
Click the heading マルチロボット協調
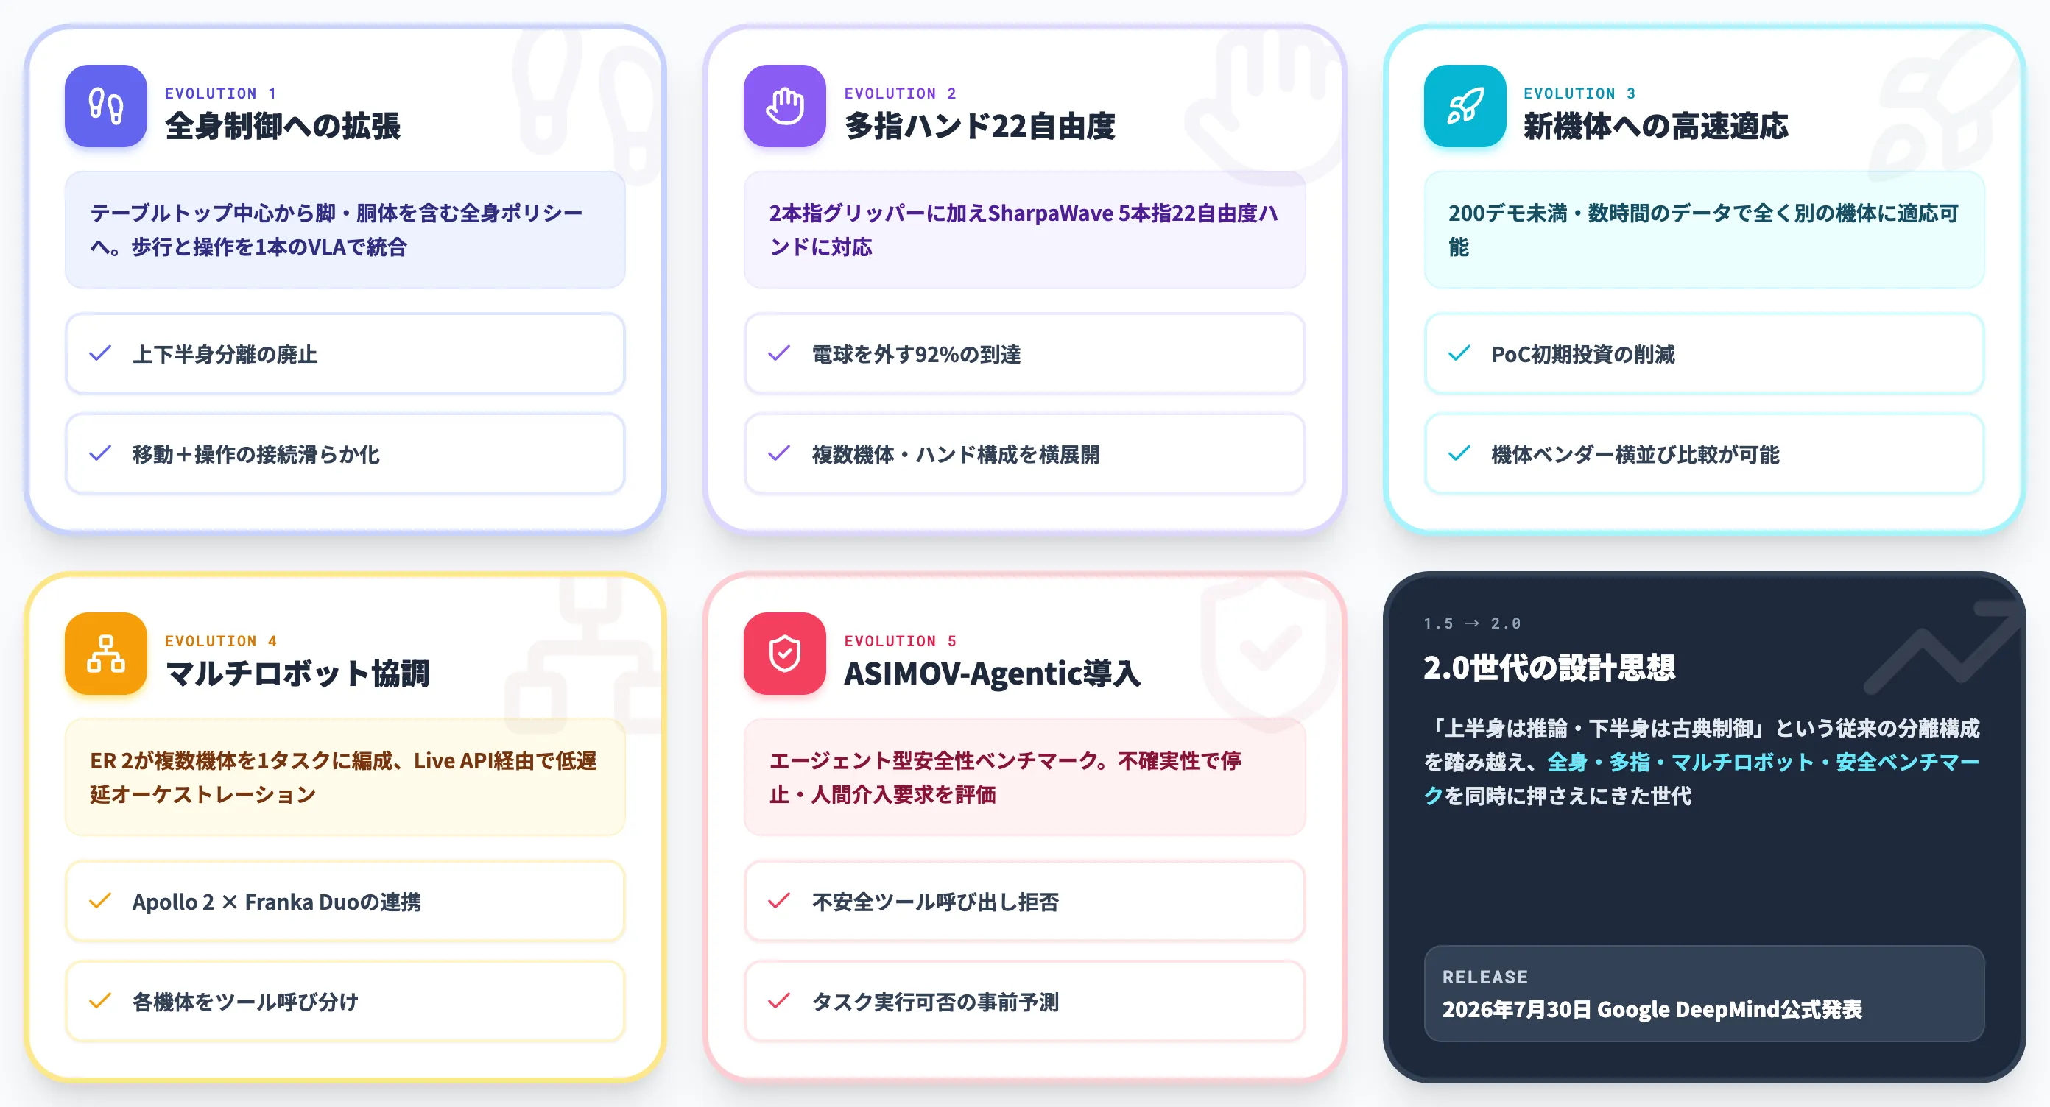(x=297, y=673)
